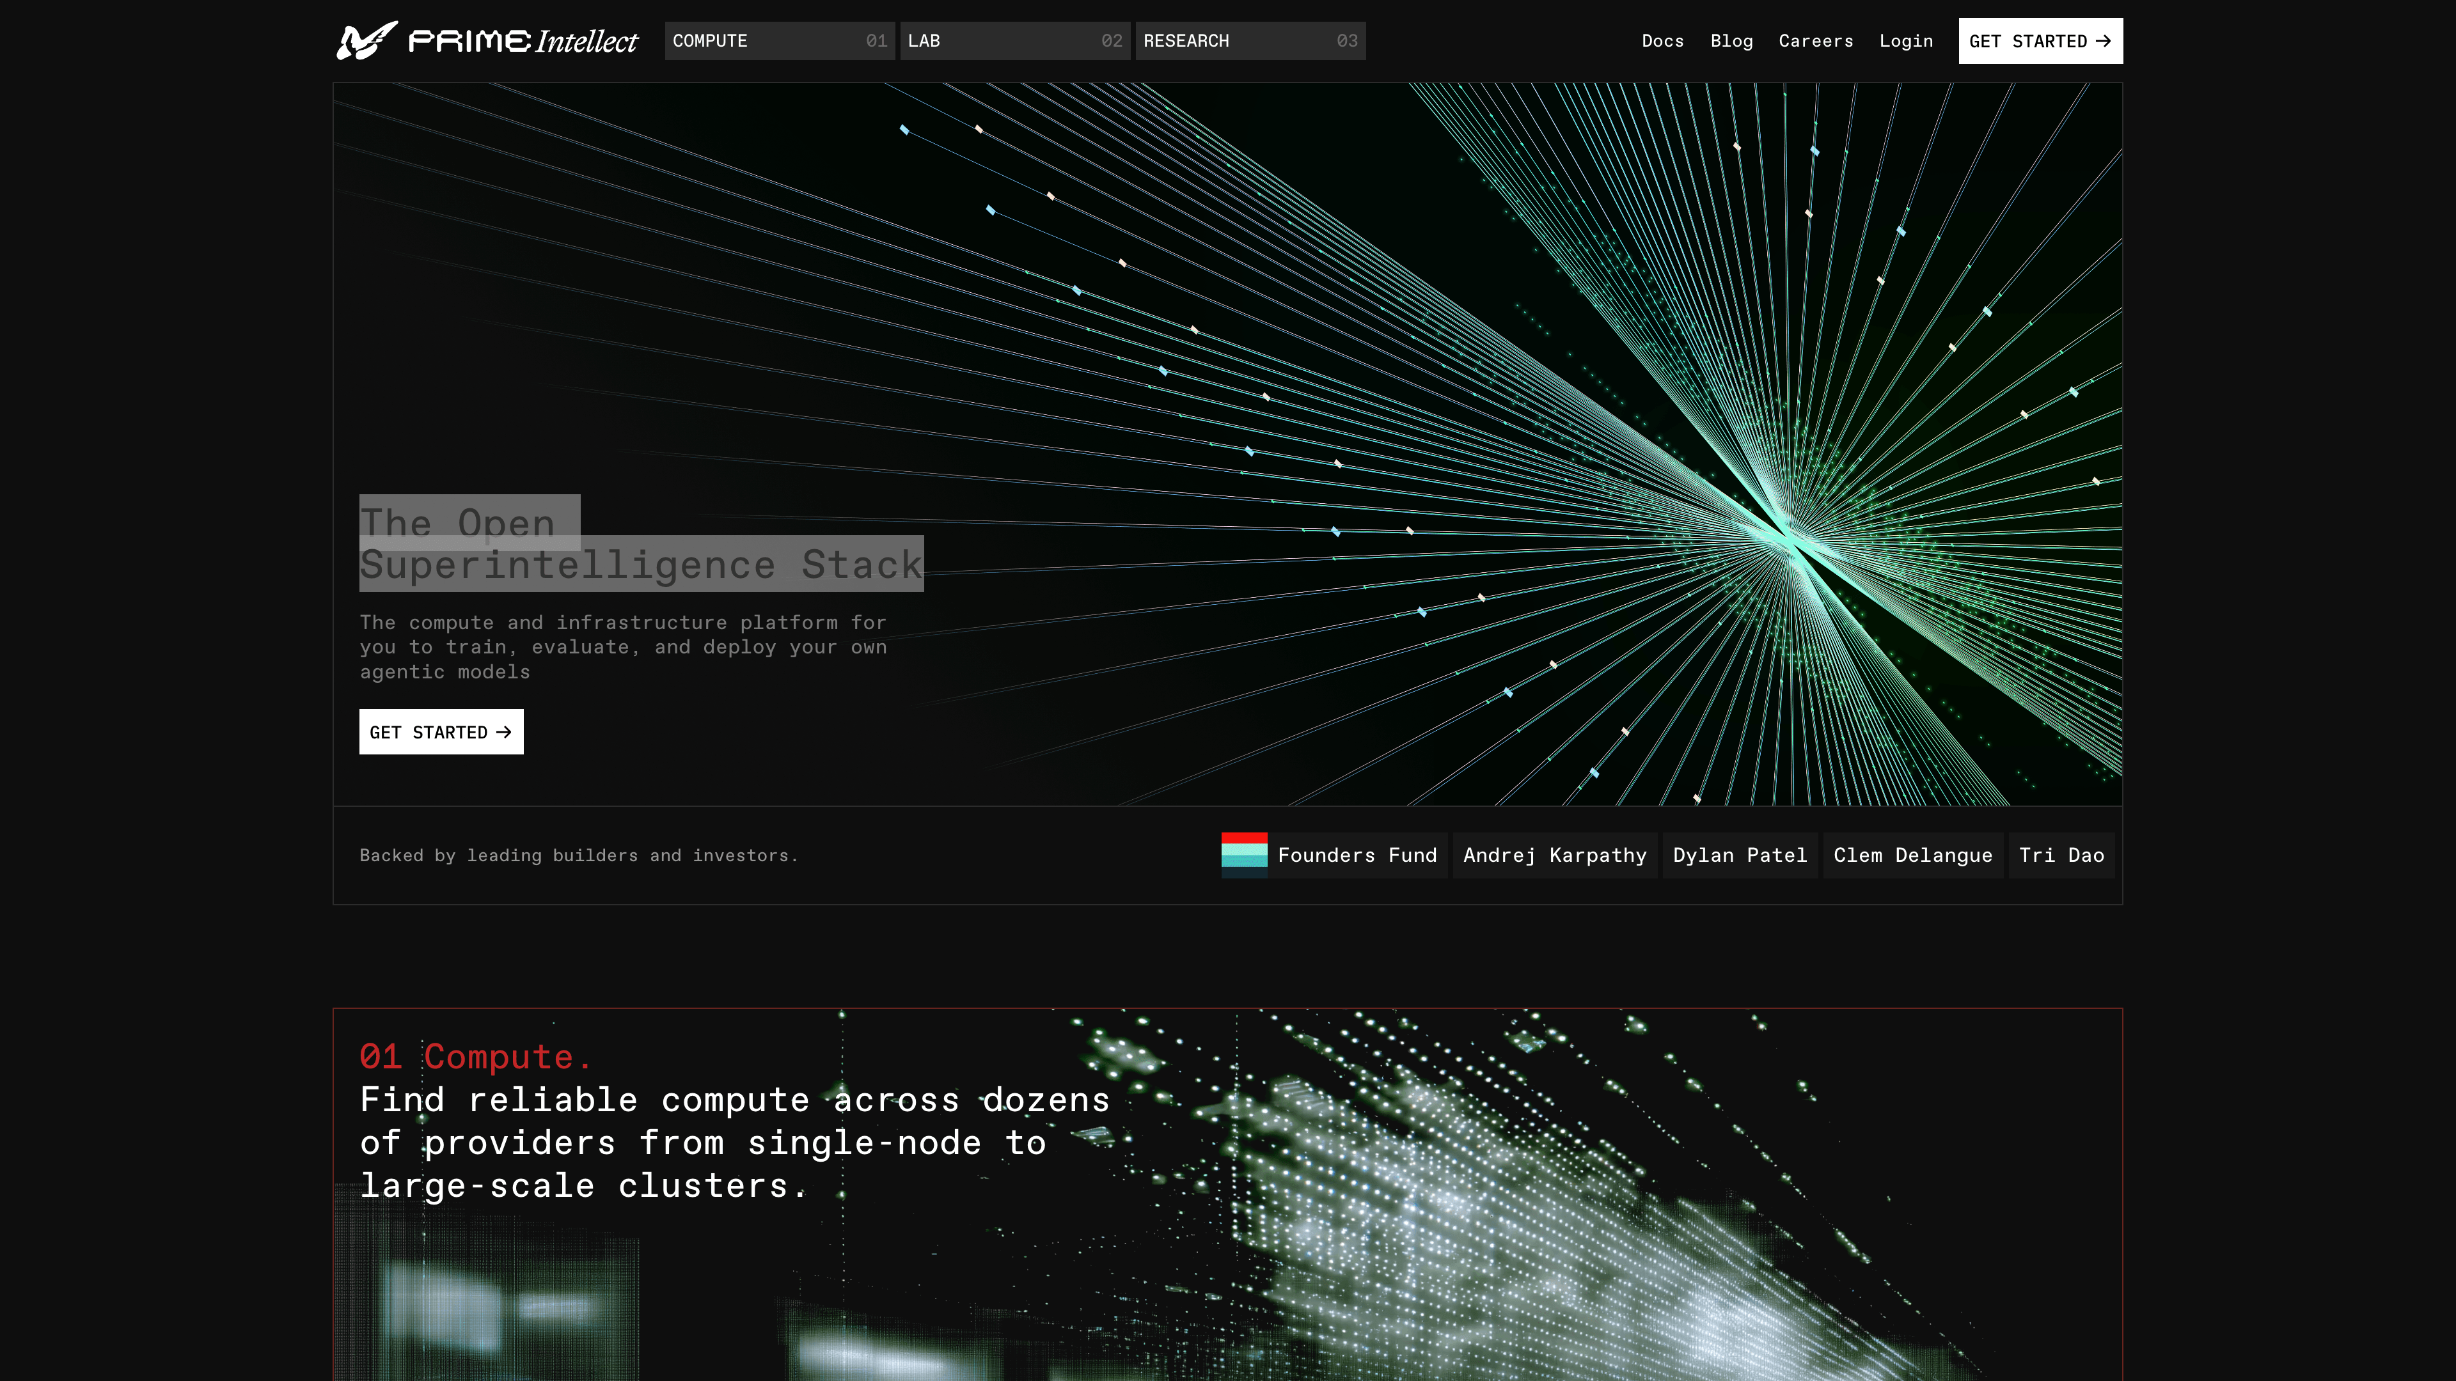Select the Clem Delangue backer tag
This screenshot has width=2456, height=1381.
point(1912,855)
